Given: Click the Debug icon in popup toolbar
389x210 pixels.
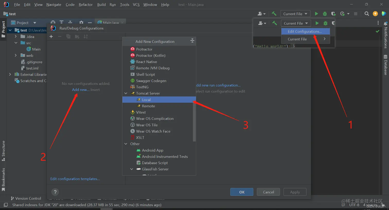Looking at the screenshot, I should pyautogui.click(x=325, y=23).
